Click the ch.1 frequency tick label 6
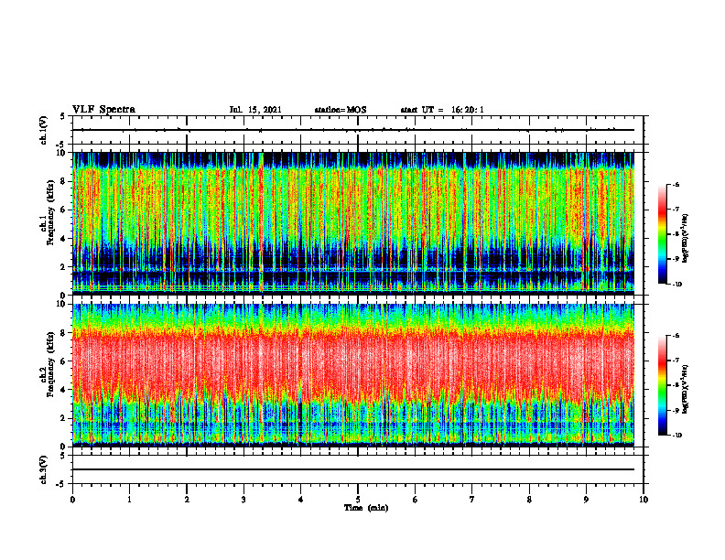The height and width of the screenshot is (560, 725). click(x=64, y=210)
